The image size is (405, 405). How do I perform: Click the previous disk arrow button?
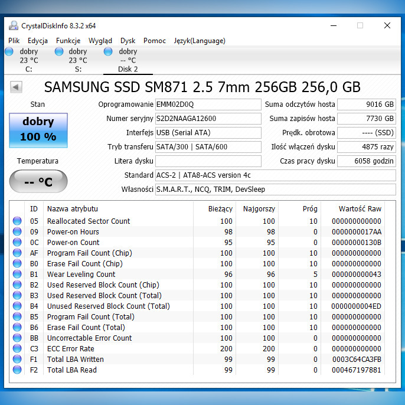pyautogui.click(x=16, y=87)
